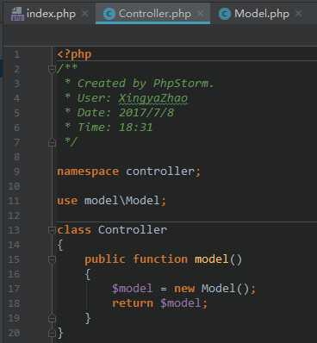Click the 'use' keyword on line 11
The height and width of the screenshot is (343, 317).
click(x=67, y=201)
